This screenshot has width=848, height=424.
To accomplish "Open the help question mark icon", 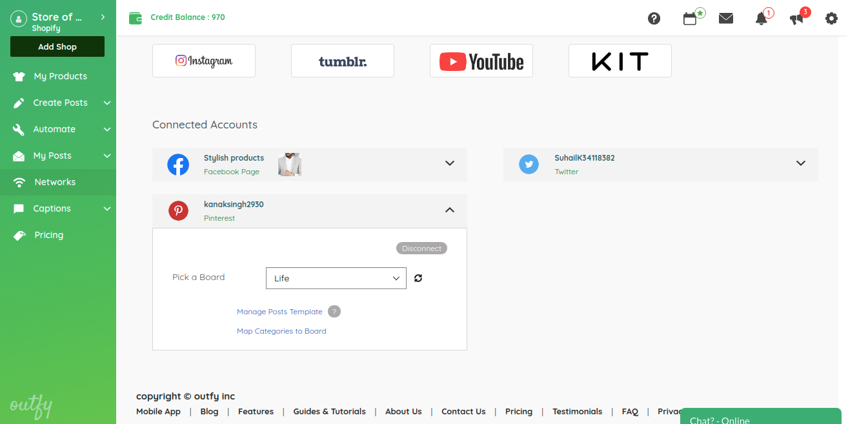I will pos(654,18).
